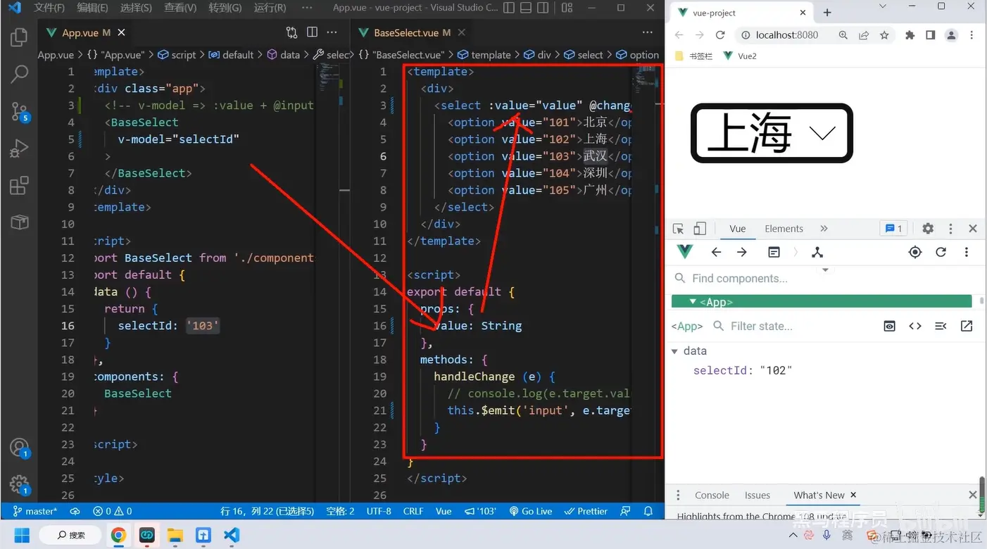Bookmark this page with the star icon
This screenshot has height=549, width=987.
(884, 35)
